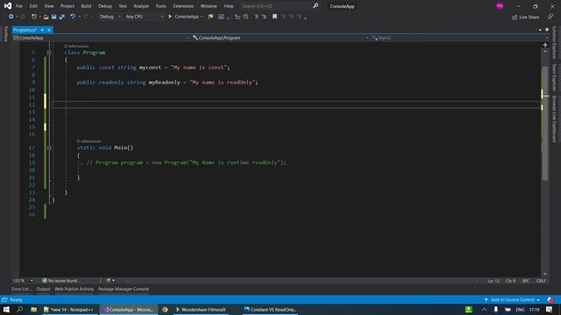This screenshot has width=561, height=315.
Task: Click Add to Source Control button
Action: pyautogui.click(x=512, y=300)
